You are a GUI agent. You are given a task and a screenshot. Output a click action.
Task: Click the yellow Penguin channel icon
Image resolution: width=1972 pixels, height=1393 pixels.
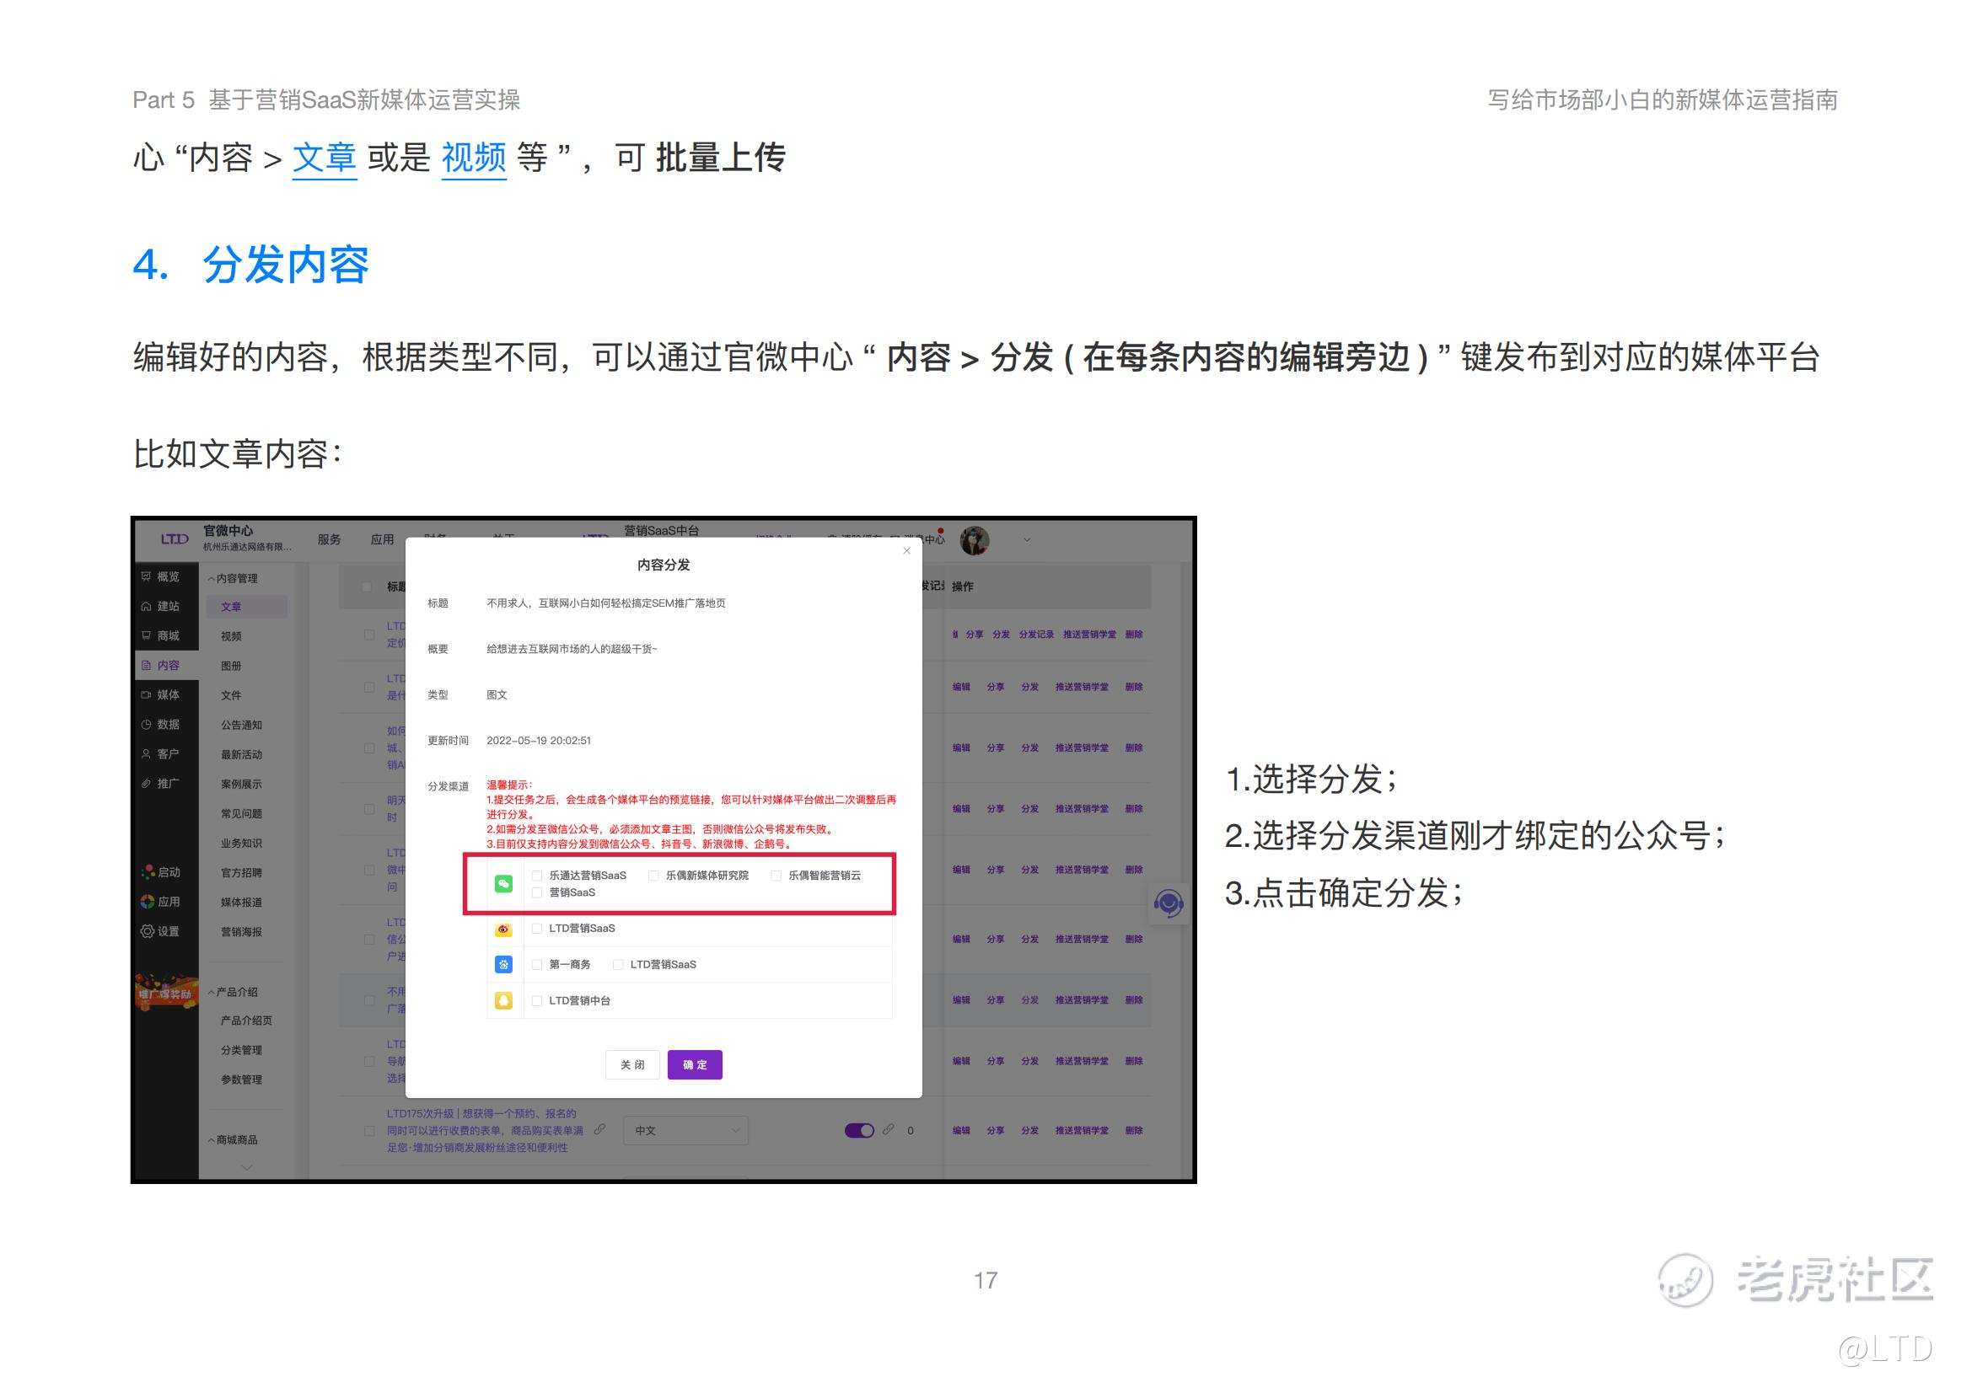click(503, 1001)
